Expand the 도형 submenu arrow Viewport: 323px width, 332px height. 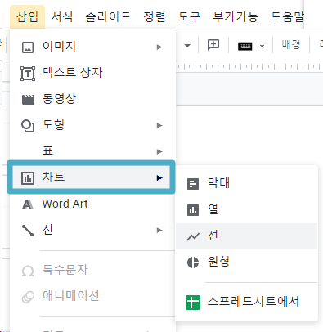(x=159, y=126)
